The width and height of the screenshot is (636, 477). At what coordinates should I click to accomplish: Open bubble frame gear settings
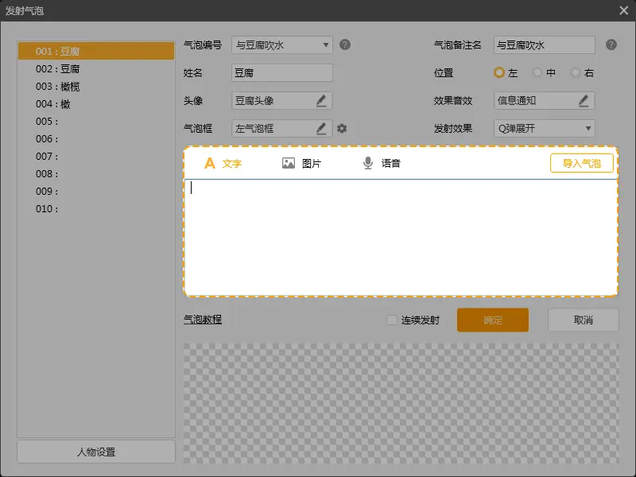click(342, 128)
